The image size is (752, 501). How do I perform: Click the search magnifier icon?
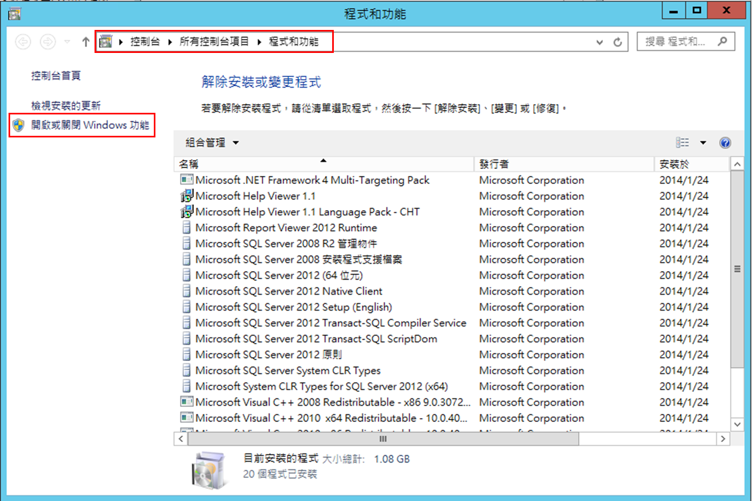click(x=723, y=41)
